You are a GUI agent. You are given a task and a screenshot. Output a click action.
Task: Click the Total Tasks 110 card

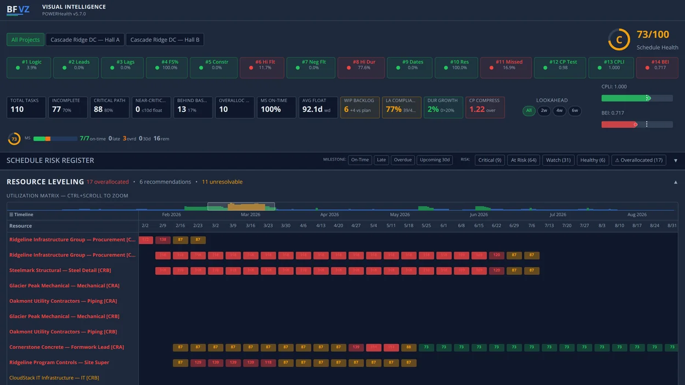(26, 107)
